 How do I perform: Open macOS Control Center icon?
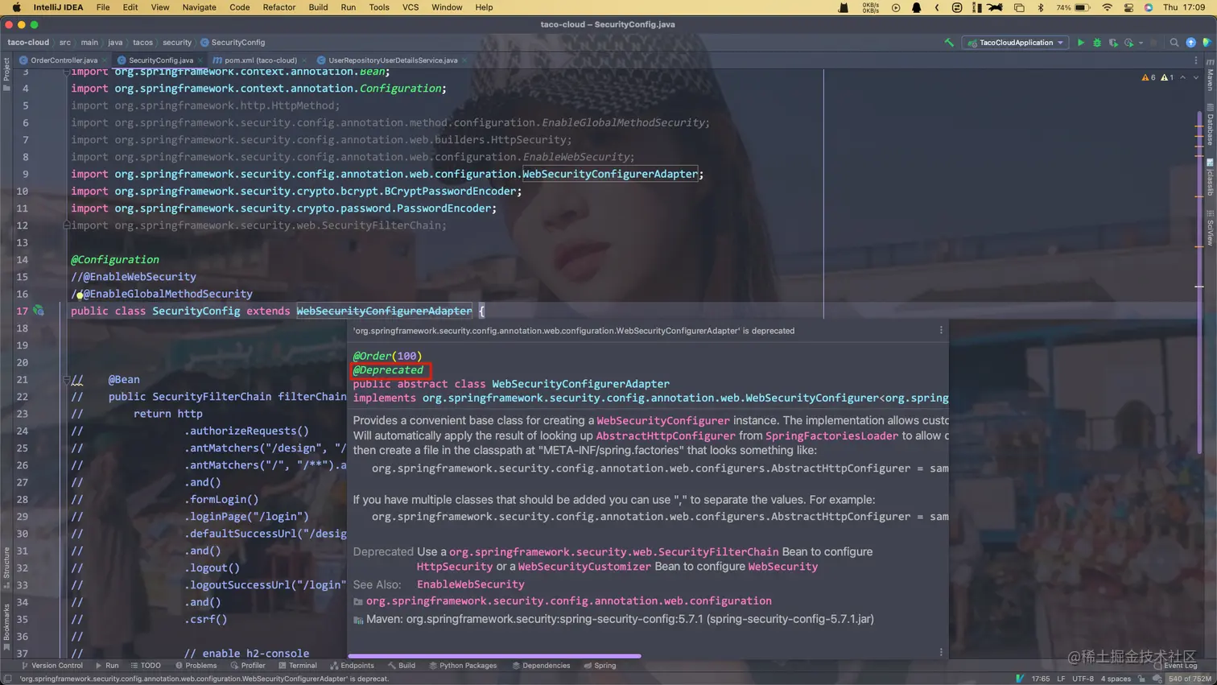1128,7
